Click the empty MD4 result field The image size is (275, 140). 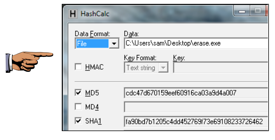pyautogui.click(x=195, y=107)
